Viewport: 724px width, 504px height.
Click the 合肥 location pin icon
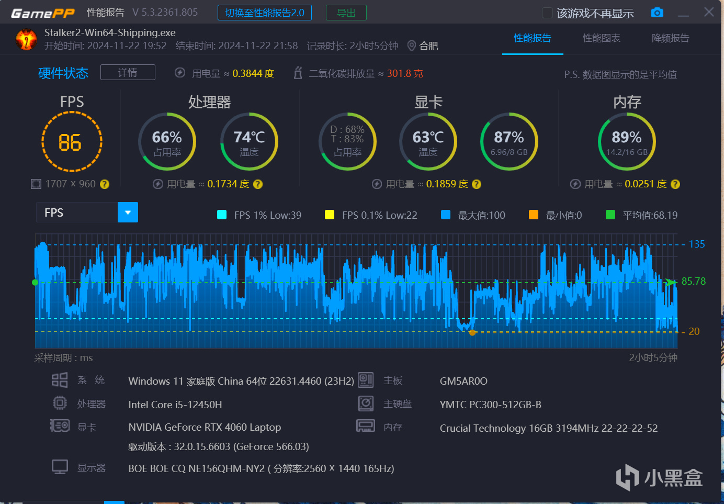(x=412, y=46)
